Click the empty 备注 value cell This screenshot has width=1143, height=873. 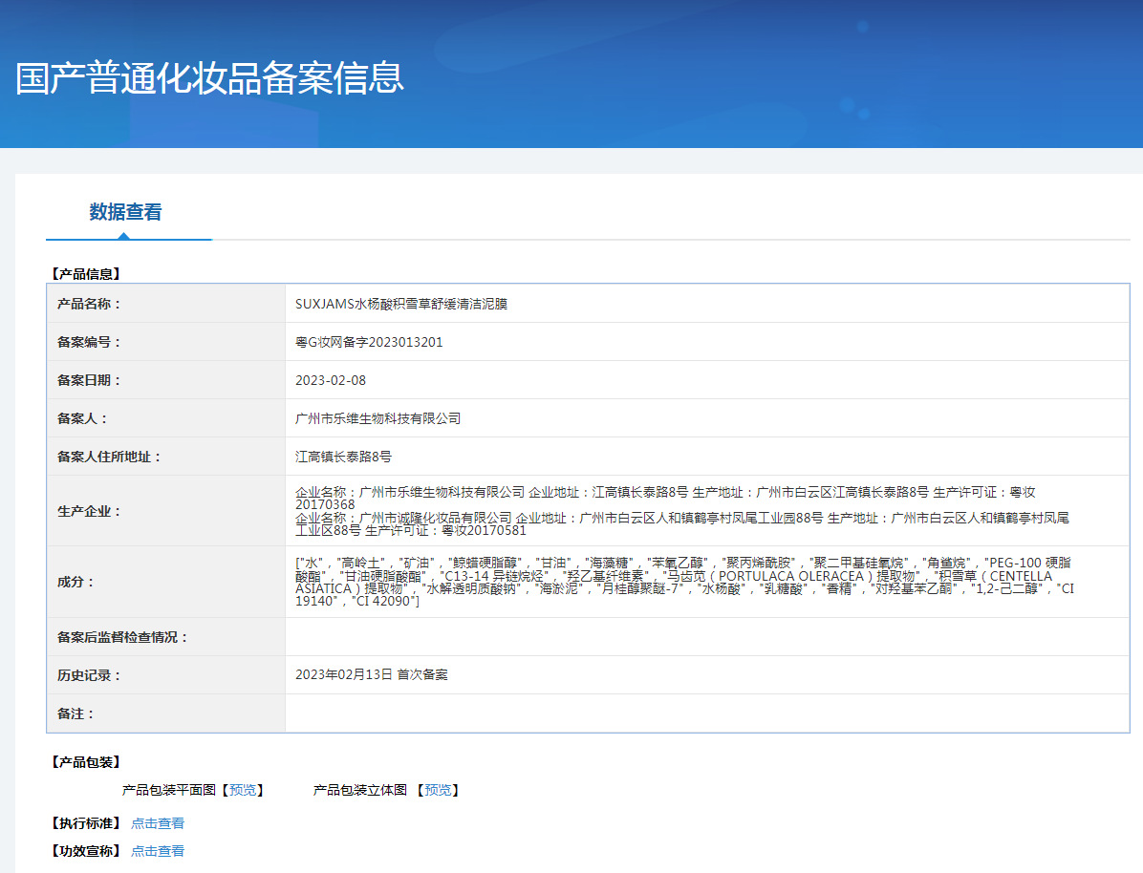(706, 713)
